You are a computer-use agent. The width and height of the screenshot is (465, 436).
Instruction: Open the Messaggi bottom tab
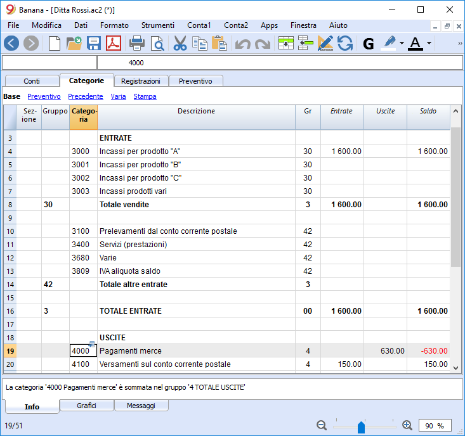point(141,406)
